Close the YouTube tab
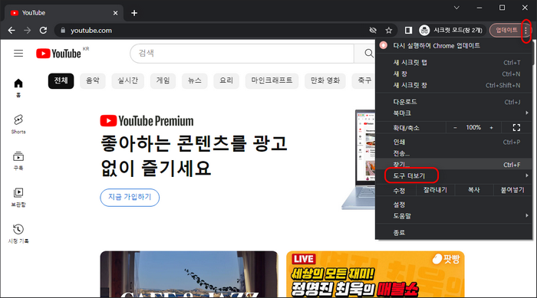Viewport: 537px width, 298px height. 115,13
